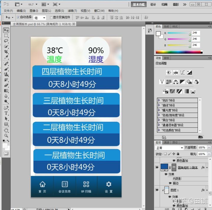Image resolution: width=212 pixels, height=210 pixels.
Task: Add Levels adjustment icon
Action: [175, 73]
